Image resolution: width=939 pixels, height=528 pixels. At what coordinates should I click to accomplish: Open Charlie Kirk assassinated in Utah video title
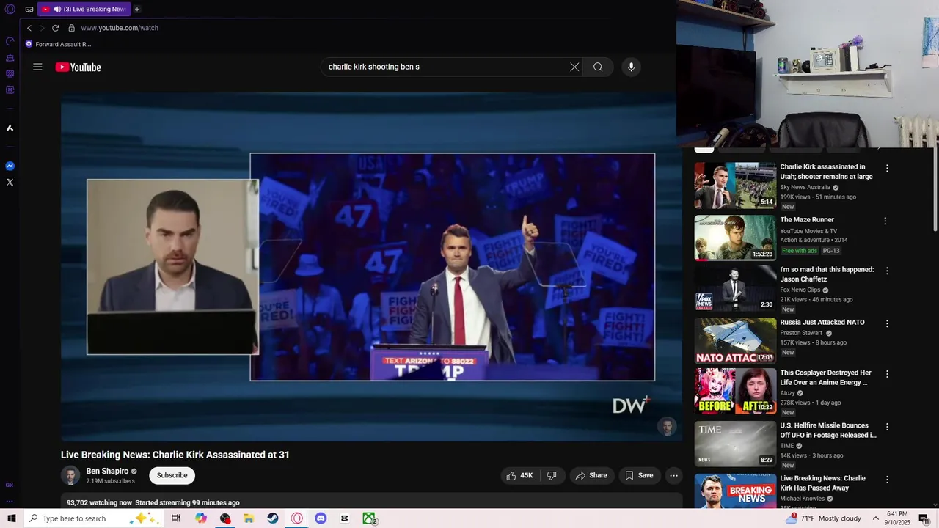[x=826, y=172]
